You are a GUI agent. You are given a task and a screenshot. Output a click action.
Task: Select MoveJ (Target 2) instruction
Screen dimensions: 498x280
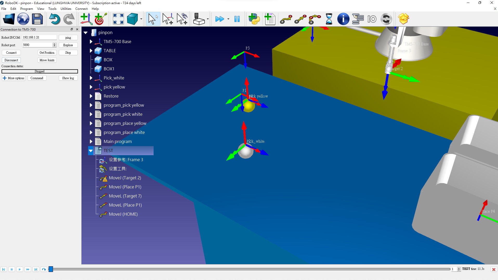click(x=125, y=178)
